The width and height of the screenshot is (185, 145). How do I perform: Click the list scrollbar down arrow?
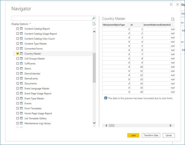pos(94,123)
